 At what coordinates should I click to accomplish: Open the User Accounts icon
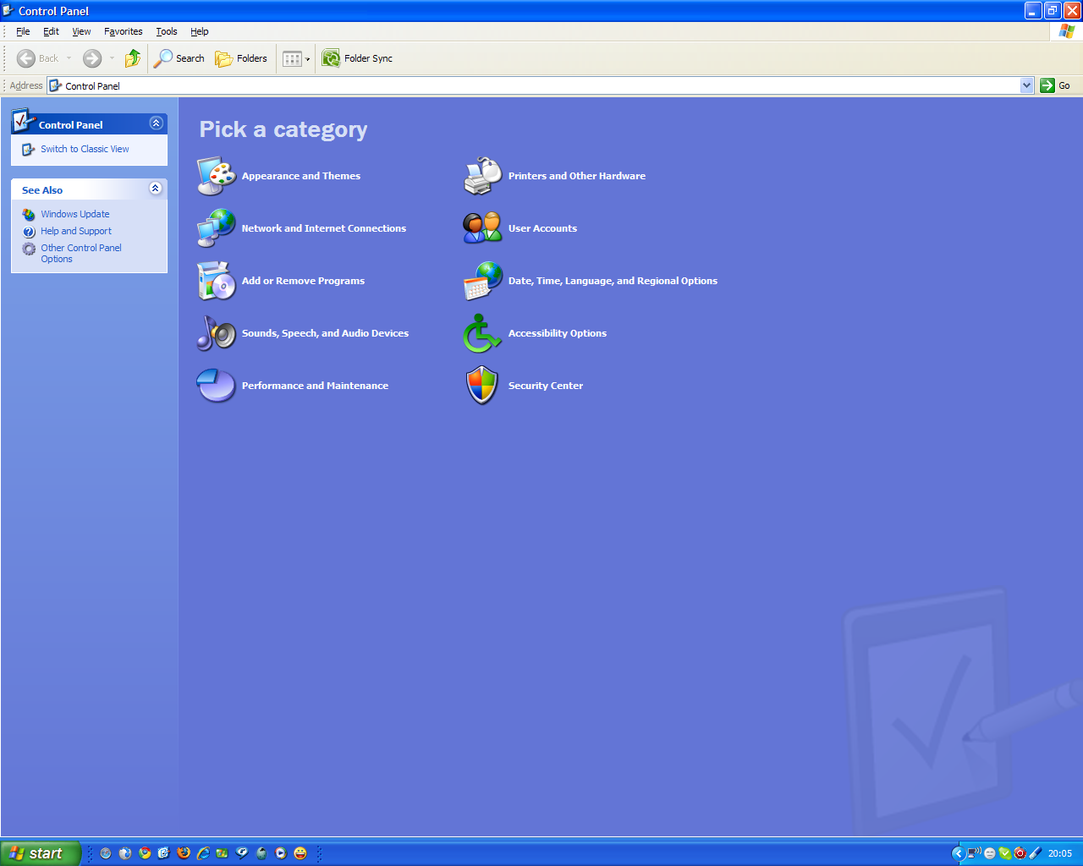pos(483,228)
